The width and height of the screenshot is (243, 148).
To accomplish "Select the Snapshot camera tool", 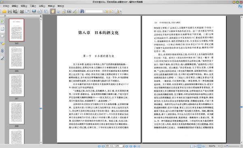I will pyautogui.click(x=69, y=11).
